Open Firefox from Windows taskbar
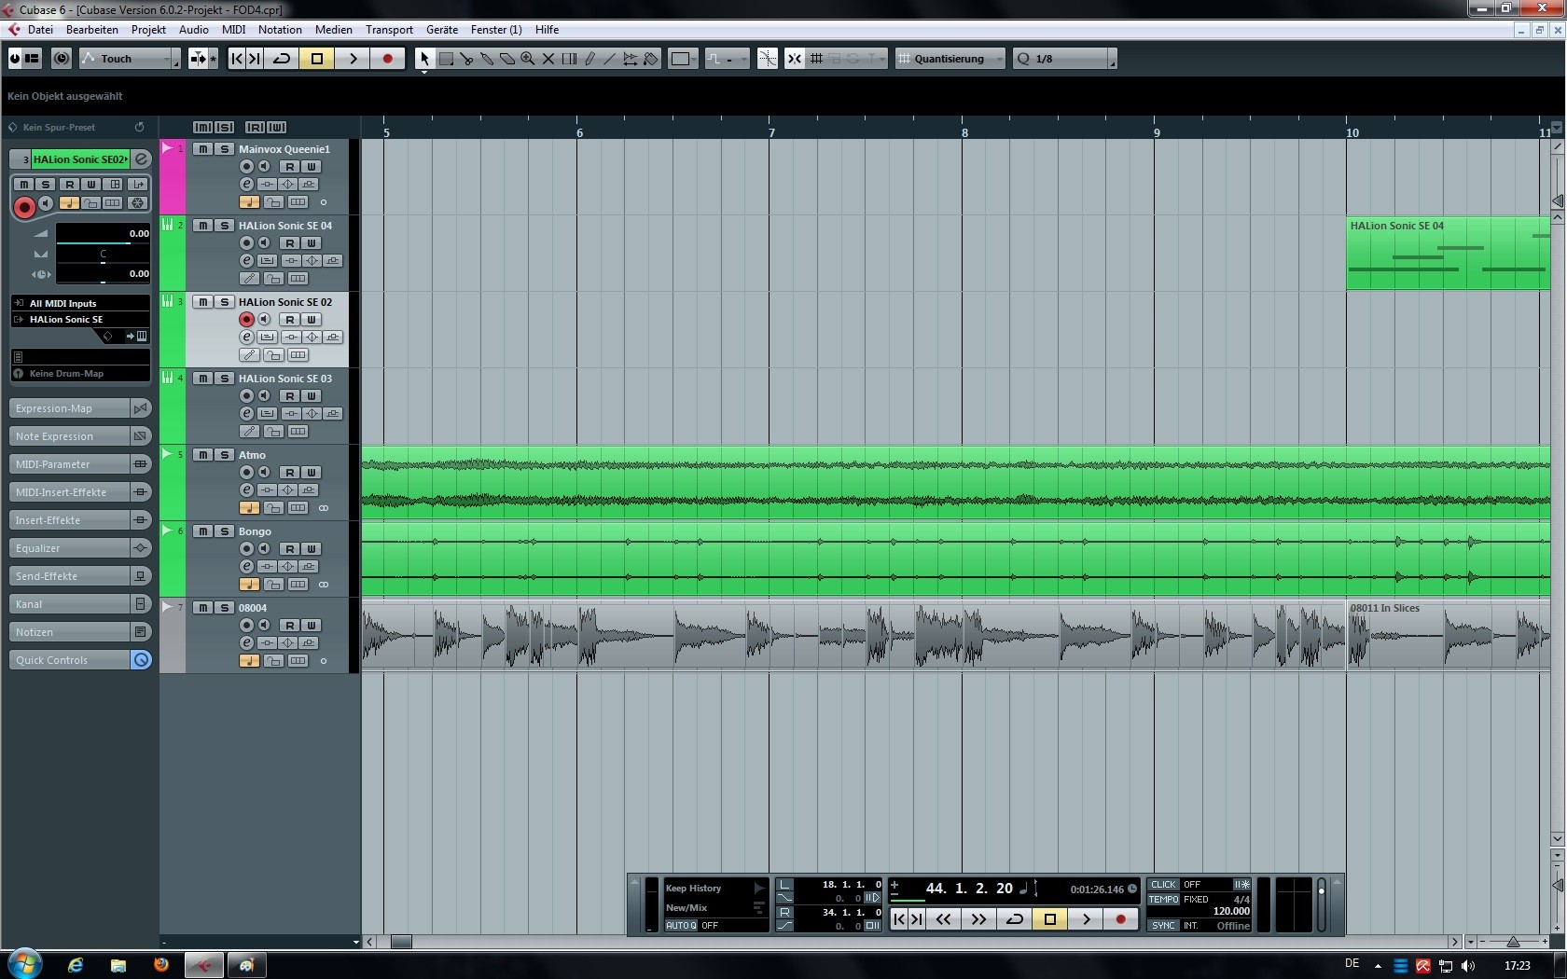This screenshot has height=979, width=1567. click(161, 965)
